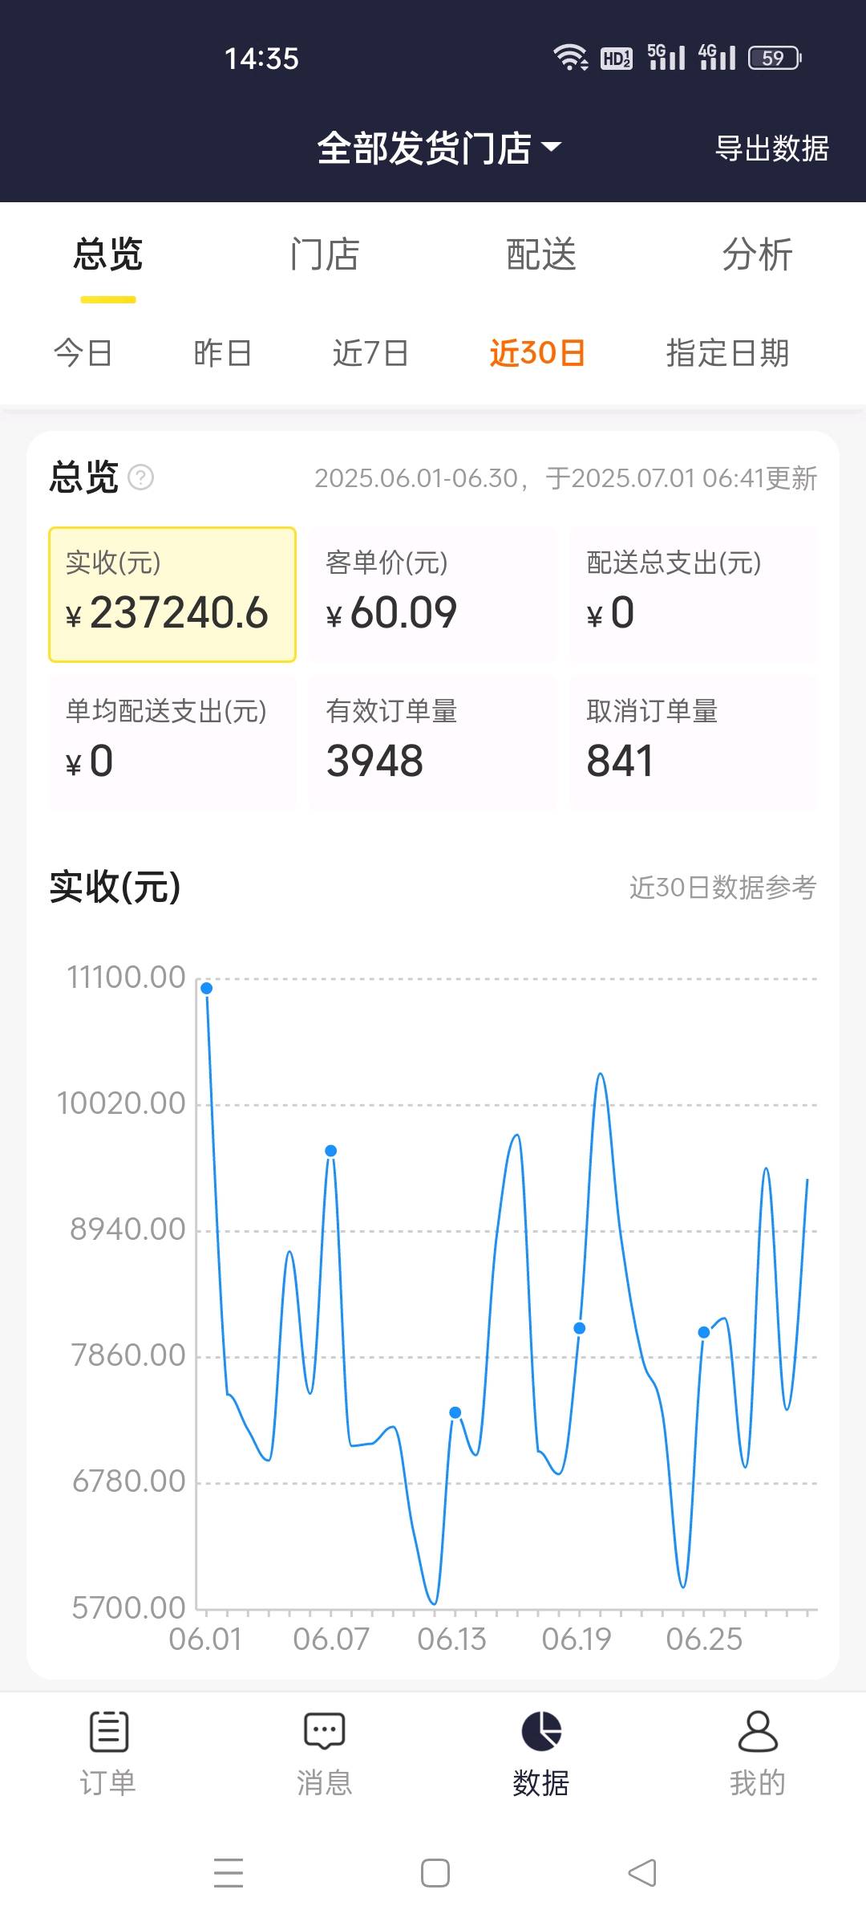The width and height of the screenshot is (866, 1926).
Task: Open the 我的 profile icon
Action: click(758, 1731)
